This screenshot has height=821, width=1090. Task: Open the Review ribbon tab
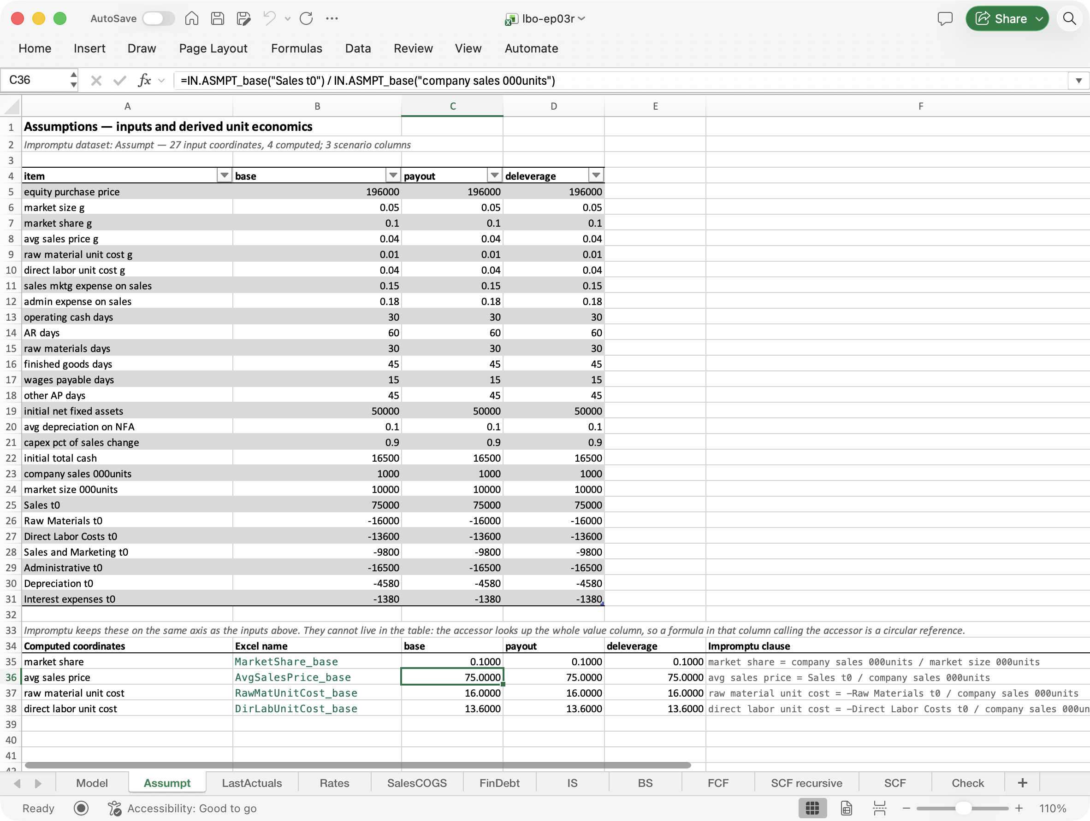(414, 48)
